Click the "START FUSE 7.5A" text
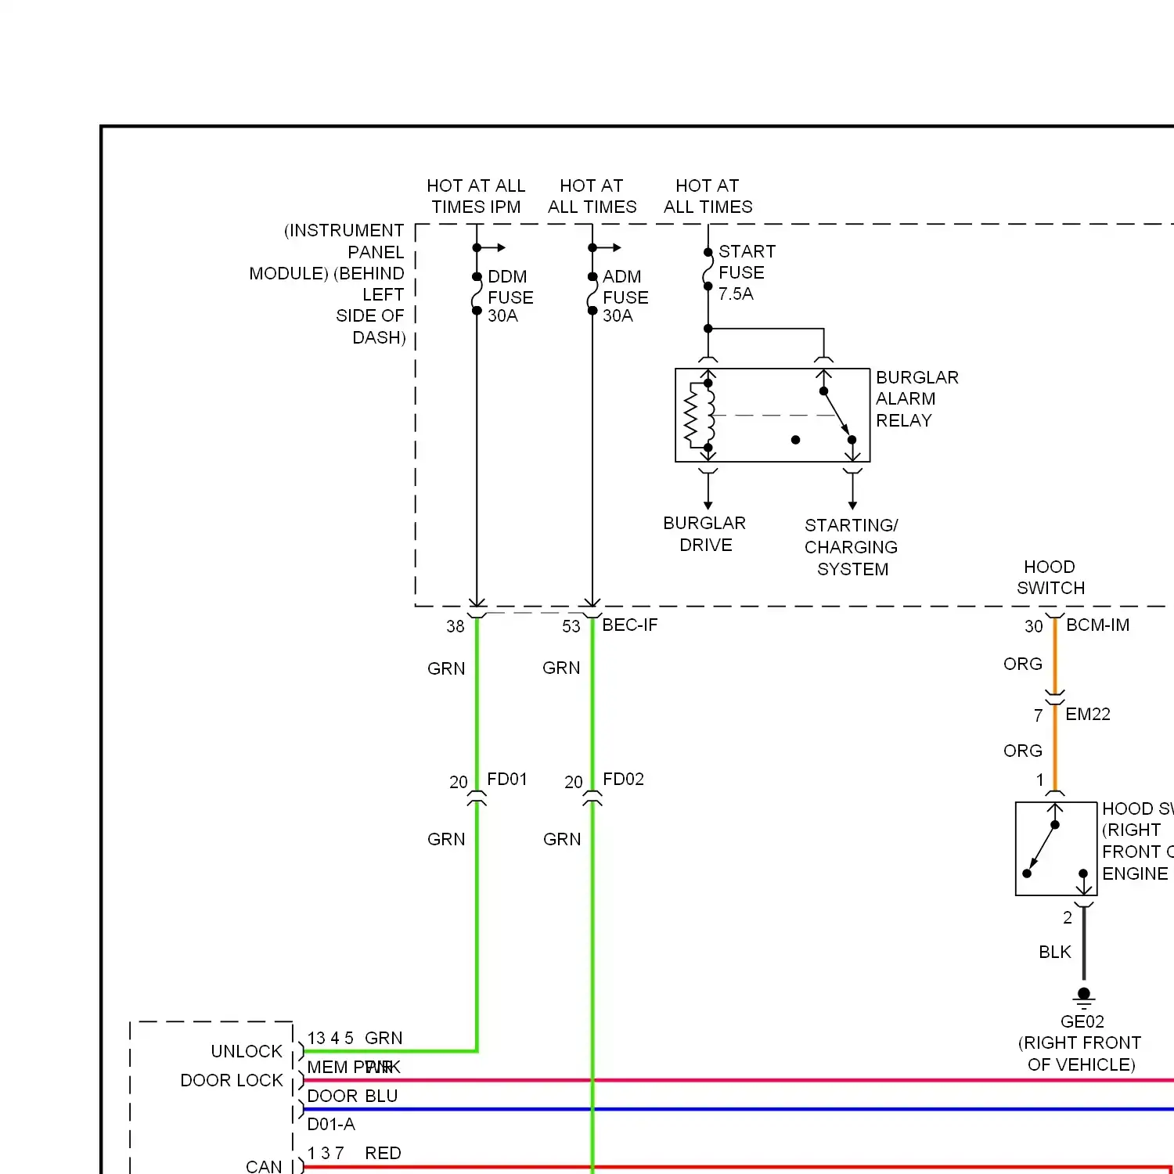Image resolution: width=1174 pixels, height=1174 pixels. click(747, 272)
